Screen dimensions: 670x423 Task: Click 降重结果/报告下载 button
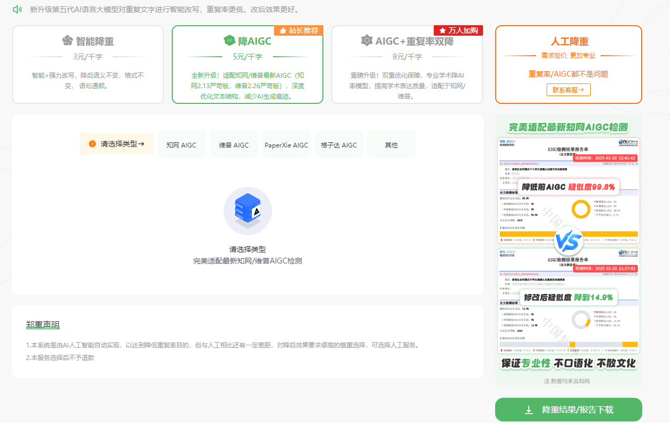(x=569, y=409)
